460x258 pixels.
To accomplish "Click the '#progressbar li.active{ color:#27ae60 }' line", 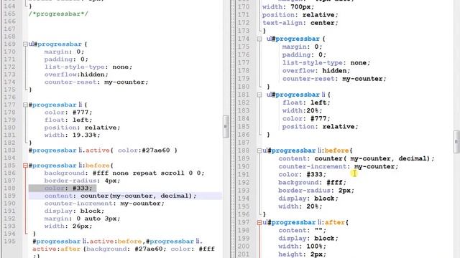I will [x=103, y=150].
